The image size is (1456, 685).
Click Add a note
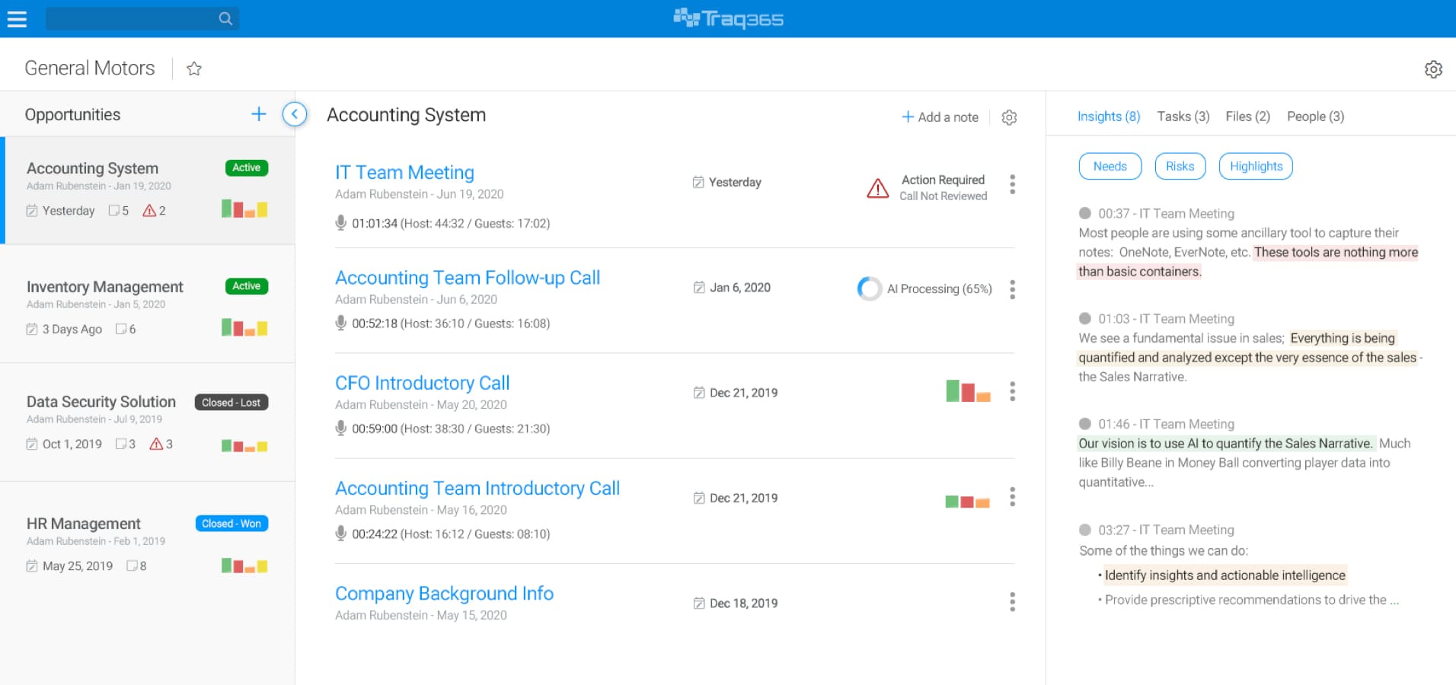point(940,117)
